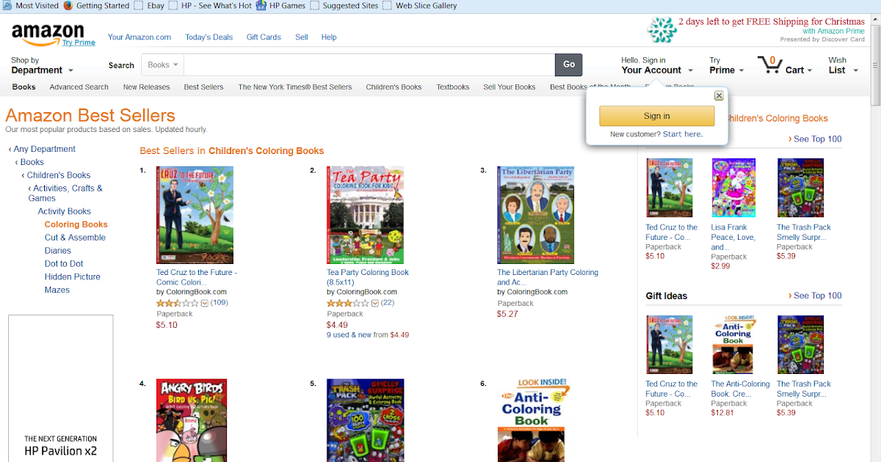Screen dimensions: 881x462
Task: Open the shopping cart icon
Action: (769, 65)
